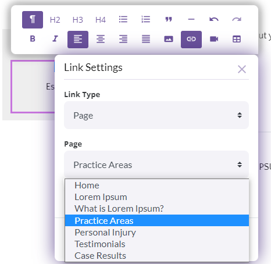
Task: Close the Link Settings panel
Action: coord(242,69)
